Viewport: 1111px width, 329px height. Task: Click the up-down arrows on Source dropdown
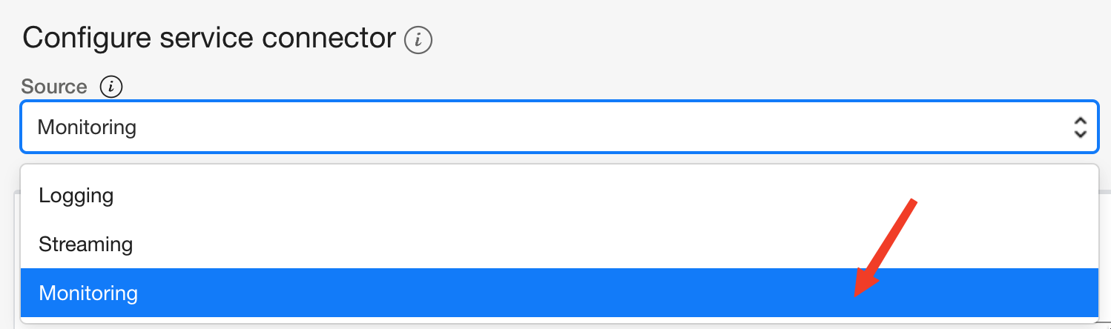1080,127
